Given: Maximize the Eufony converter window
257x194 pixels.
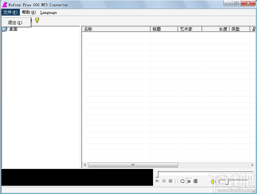Looking at the screenshot, I should [x=236, y=3].
